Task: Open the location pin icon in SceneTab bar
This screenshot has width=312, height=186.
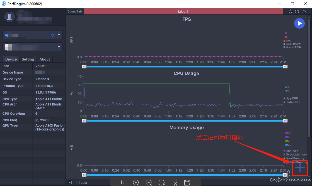Action: (291, 12)
